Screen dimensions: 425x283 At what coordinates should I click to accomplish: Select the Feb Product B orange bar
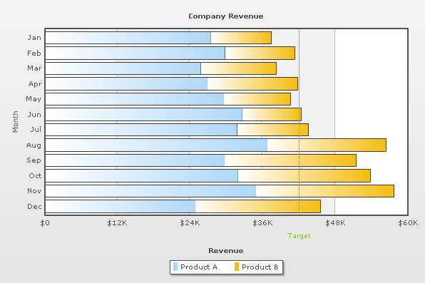coord(260,53)
